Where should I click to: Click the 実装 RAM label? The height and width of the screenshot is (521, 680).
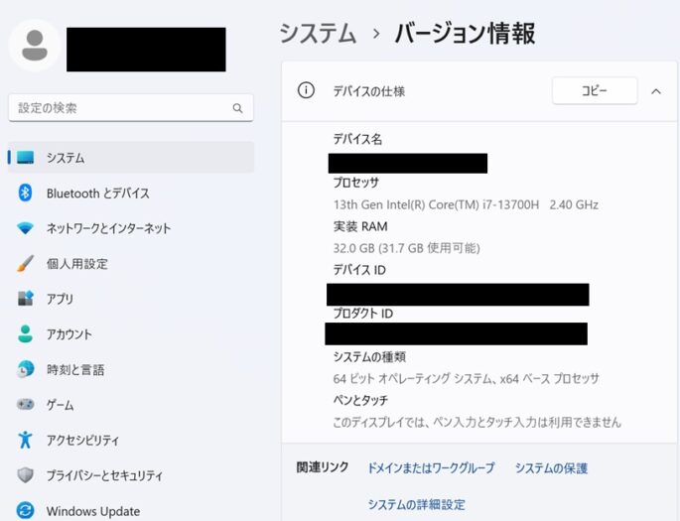(x=360, y=226)
